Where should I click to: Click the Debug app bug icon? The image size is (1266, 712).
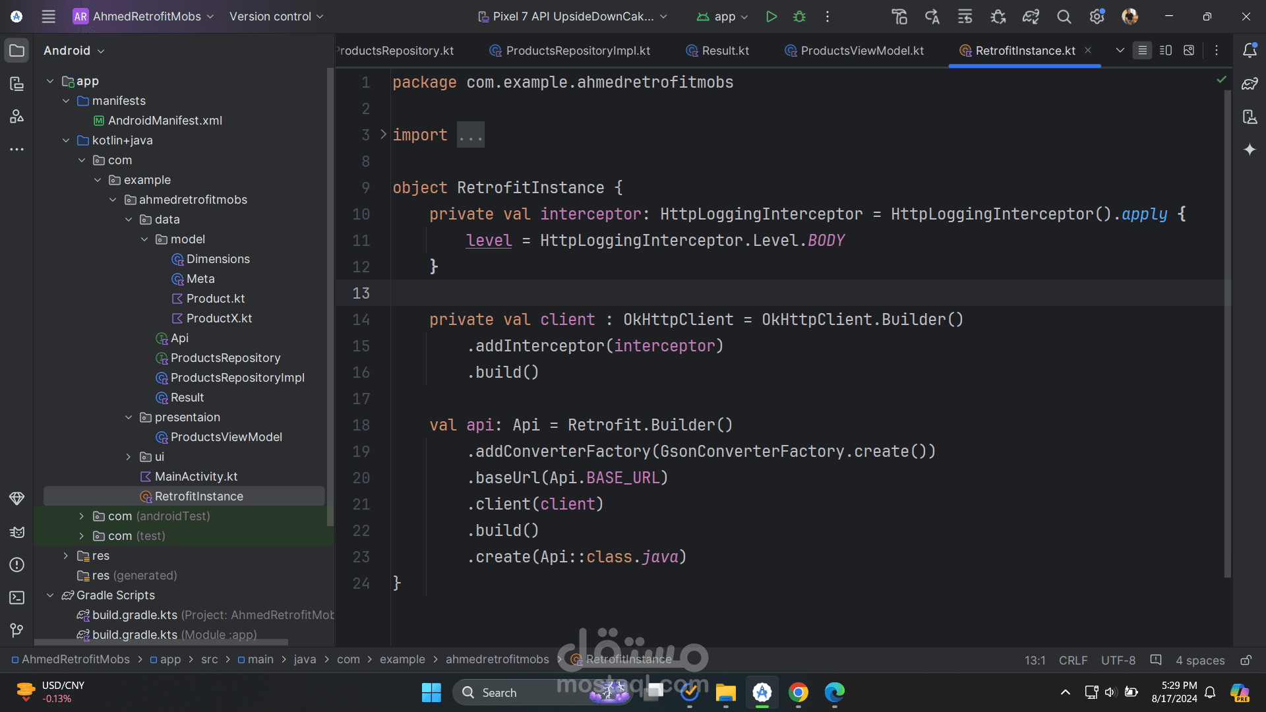(799, 16)
